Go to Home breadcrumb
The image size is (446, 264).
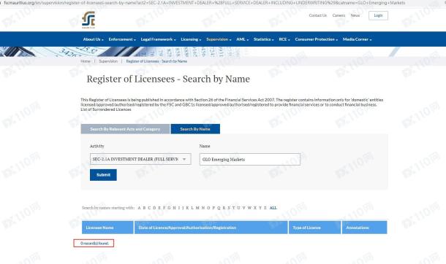pos(86,61)
